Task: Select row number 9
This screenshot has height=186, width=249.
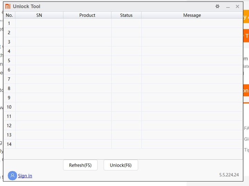Action: pos(123,97)
